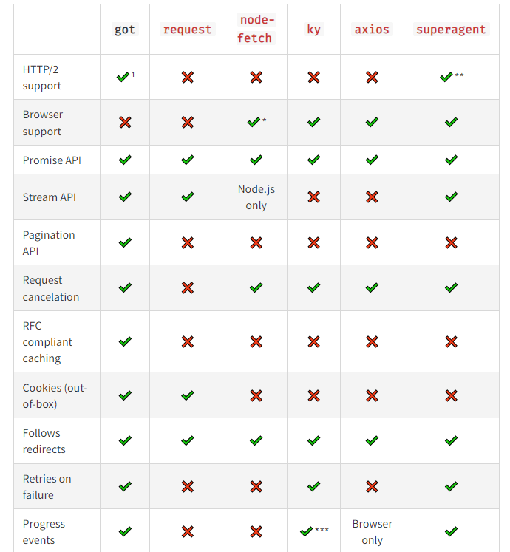Click ky's Progress events checkmark
Screen dimensions: 510x552
click(x=307, y=531)
